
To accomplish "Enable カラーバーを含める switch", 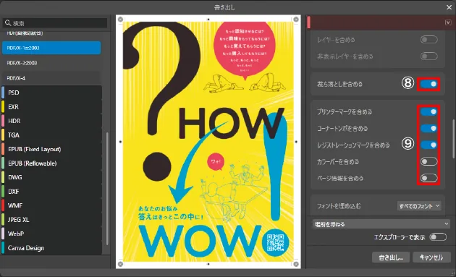I will point(428,161).
